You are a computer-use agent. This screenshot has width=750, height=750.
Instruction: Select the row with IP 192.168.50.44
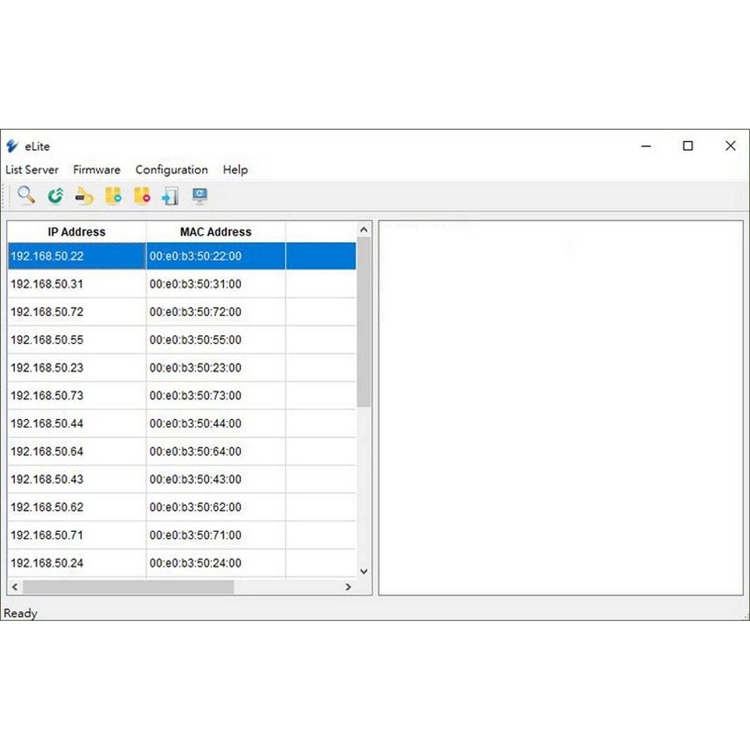(x=47, y=424)
